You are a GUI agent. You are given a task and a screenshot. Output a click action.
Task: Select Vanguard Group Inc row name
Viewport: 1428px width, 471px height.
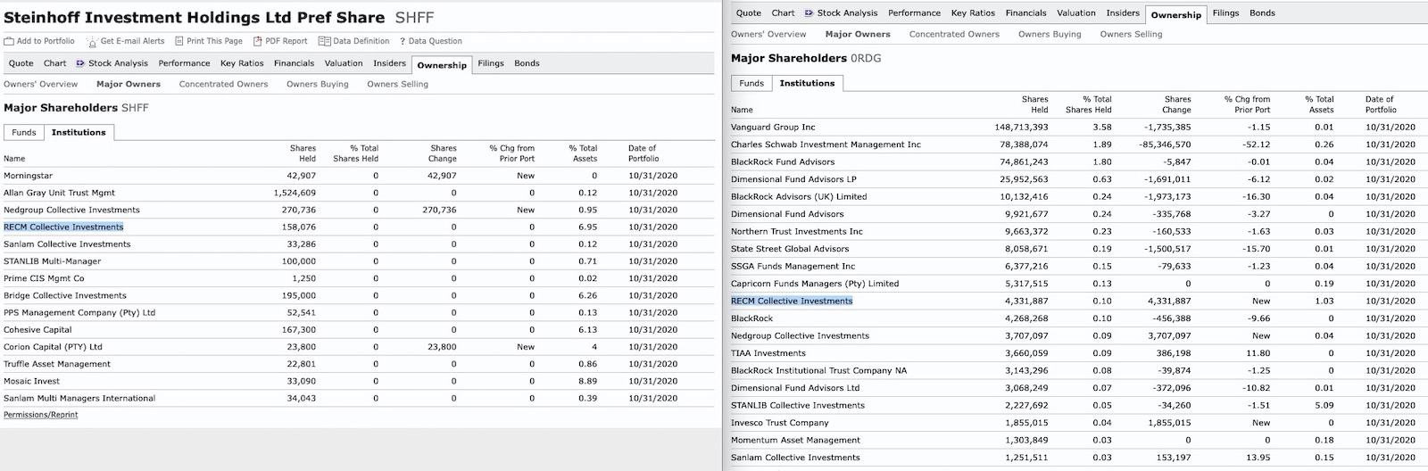(x=773, y=128)
